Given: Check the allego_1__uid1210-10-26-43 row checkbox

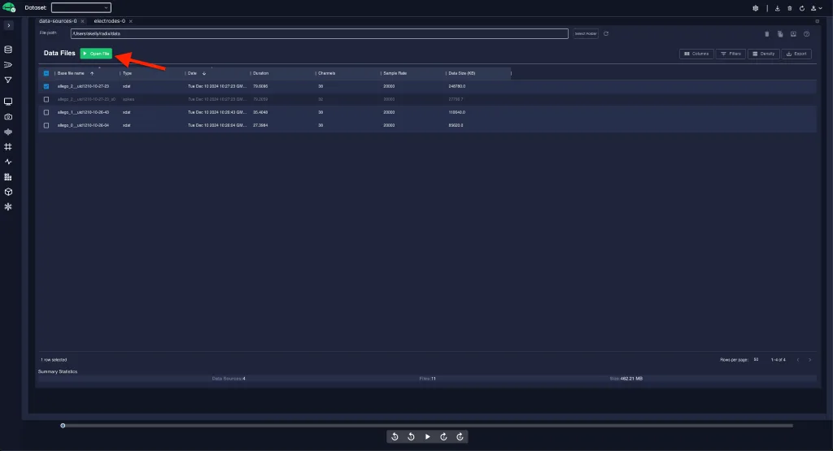Looking at the screenshot, I should [x=46, y=112].
